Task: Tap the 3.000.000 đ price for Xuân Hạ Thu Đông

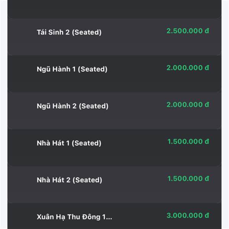Action: (188, 215)
